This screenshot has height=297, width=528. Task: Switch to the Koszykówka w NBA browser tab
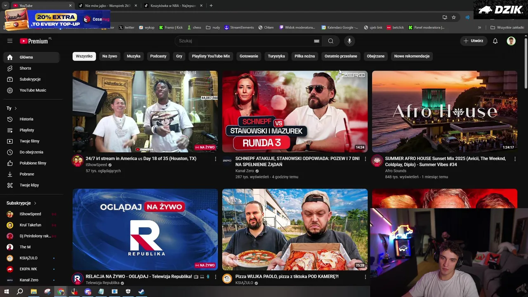[172, 6]
